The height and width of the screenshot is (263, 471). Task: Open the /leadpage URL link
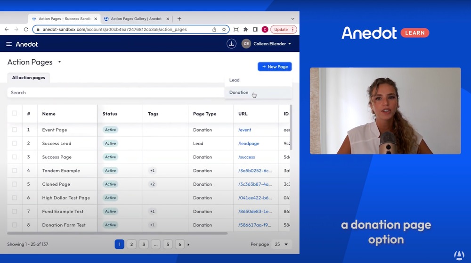(249, 143)
